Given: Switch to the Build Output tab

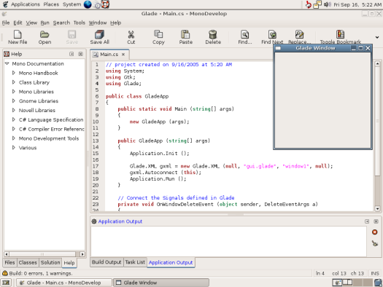Looking at the screenshot, I should click(x=107, y=262).
